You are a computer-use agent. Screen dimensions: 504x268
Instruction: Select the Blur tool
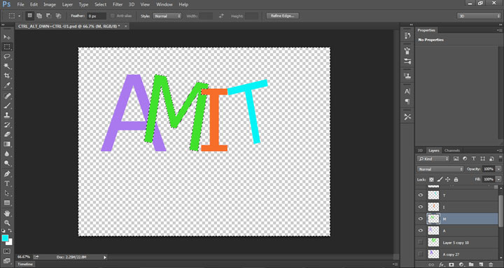click(7, 154)
